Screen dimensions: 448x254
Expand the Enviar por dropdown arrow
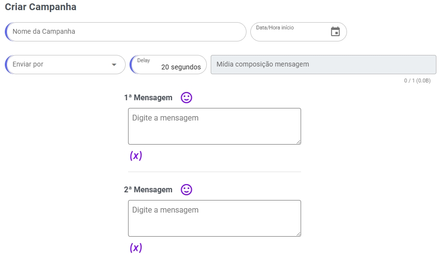coord(115,65)
